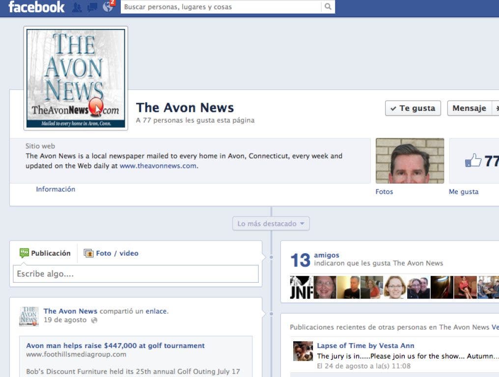Open the Iron Man mask friend avatar

(442, 287)
